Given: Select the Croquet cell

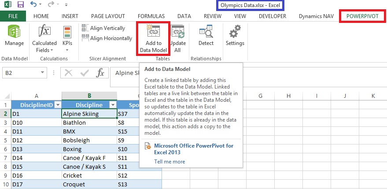Looking at the screenshot, I should 89,185.
